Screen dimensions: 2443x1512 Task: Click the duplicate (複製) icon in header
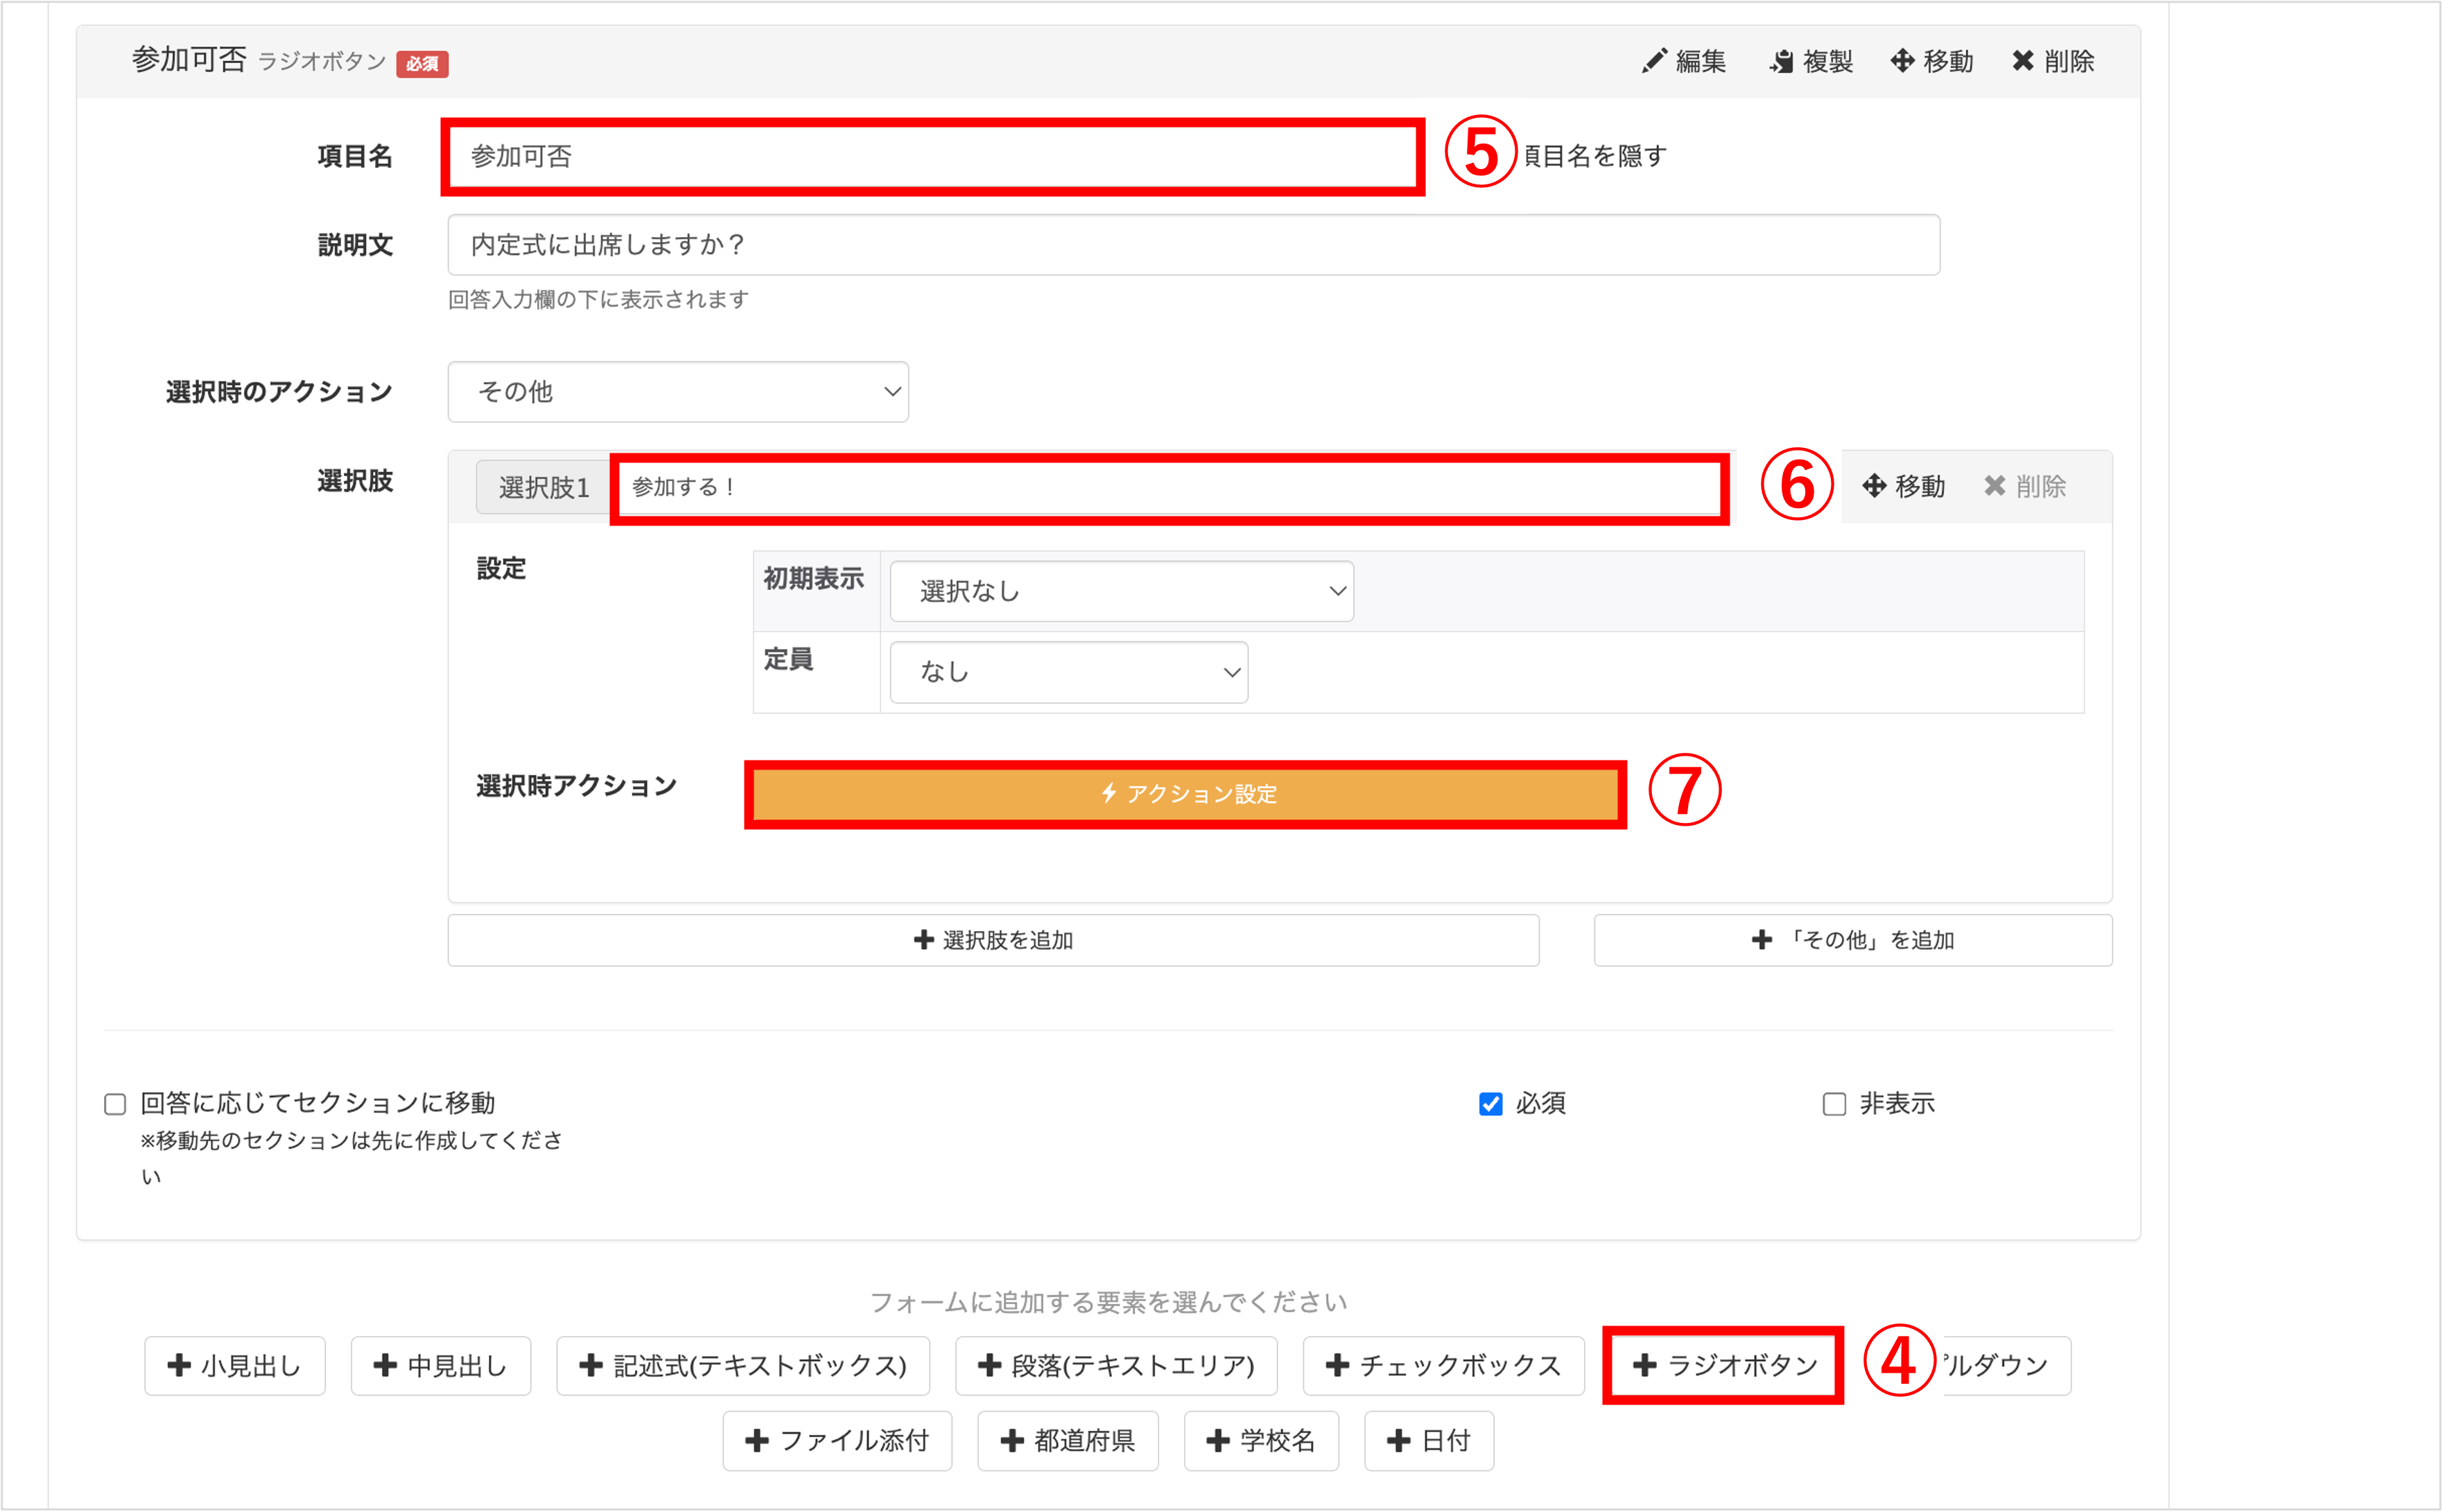pos(1781,61)
